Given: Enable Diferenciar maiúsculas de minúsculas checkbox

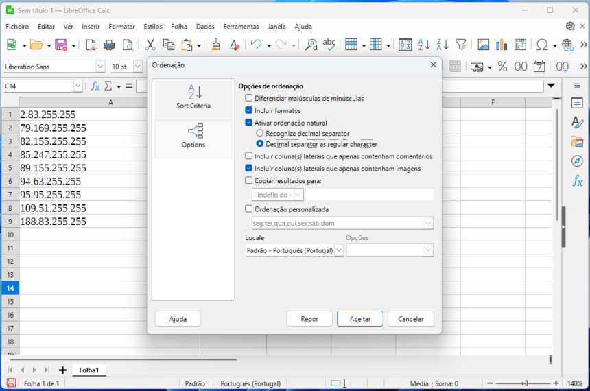Looking at the screenshot, I should (x=249, y=98).
